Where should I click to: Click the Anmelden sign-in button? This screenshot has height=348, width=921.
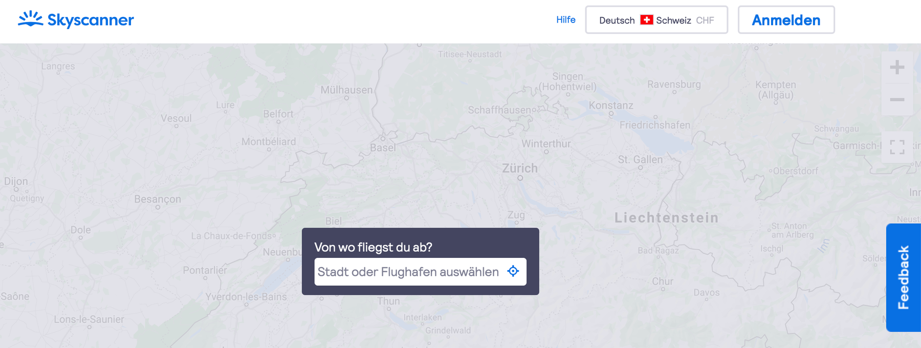786,20
